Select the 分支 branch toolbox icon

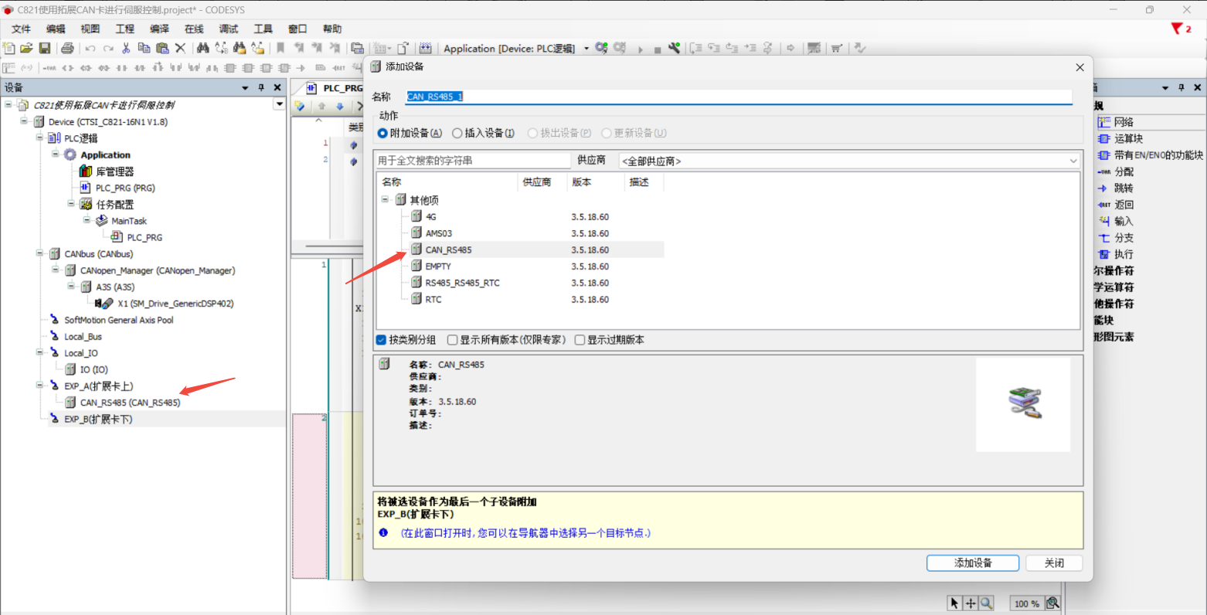pyautogui.click(x=1104, y=238)
